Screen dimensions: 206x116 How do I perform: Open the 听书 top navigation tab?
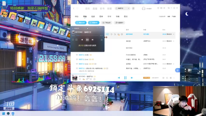pyautogui.click(x=102, y=9)
